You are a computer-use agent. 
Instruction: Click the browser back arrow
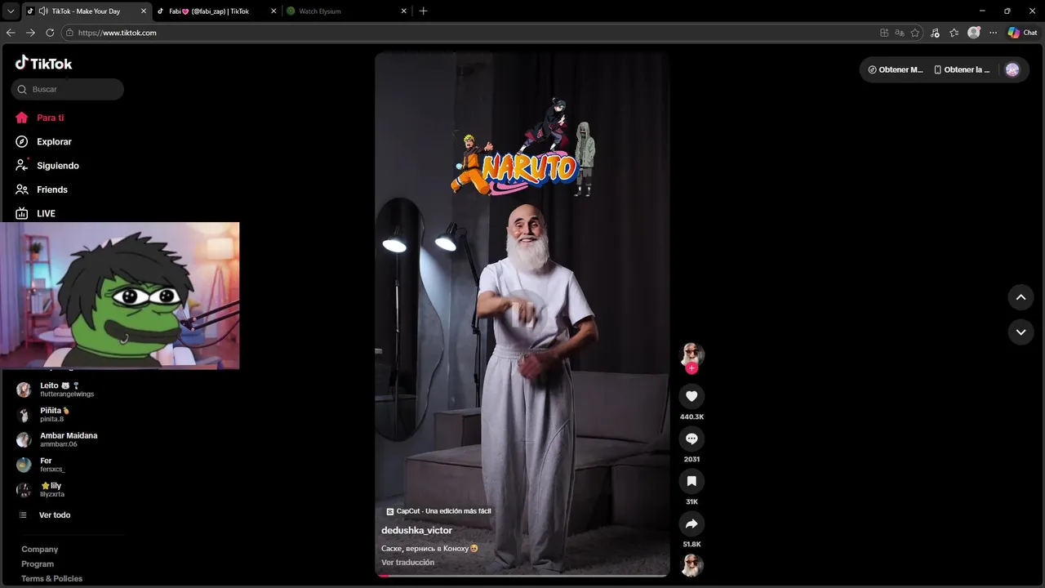(11, 33)
